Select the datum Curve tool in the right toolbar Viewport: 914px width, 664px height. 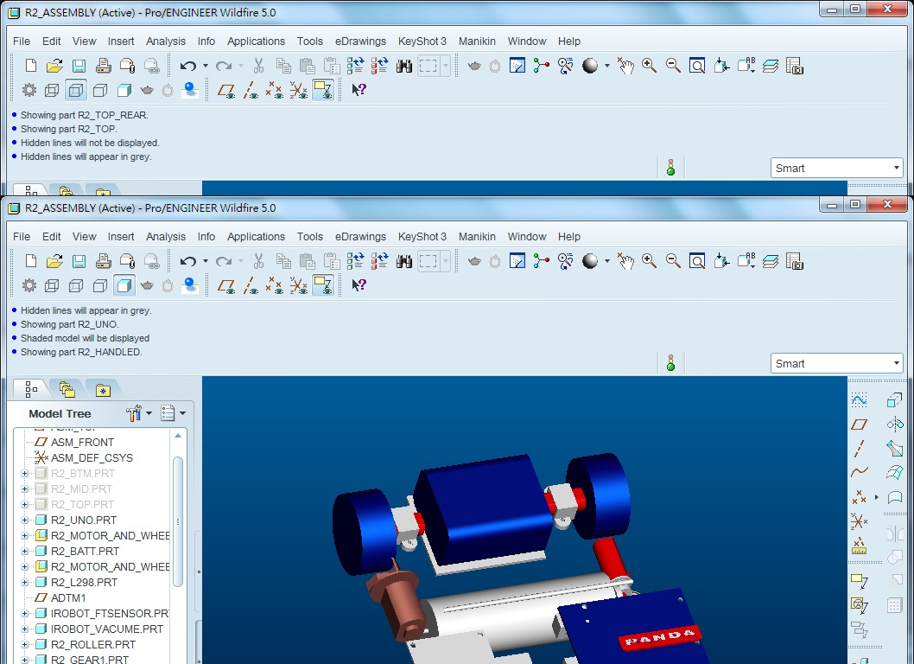(x=859, y=472)
